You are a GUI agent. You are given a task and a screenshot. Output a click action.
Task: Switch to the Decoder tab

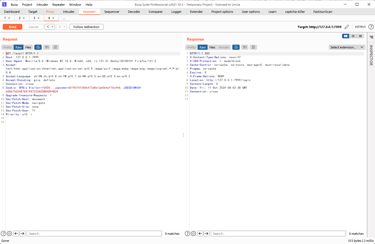[x=134, y=12]
